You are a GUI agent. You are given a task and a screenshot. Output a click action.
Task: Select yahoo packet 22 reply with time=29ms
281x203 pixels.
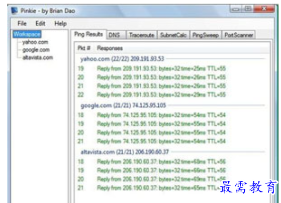click(x=152, y=95)
